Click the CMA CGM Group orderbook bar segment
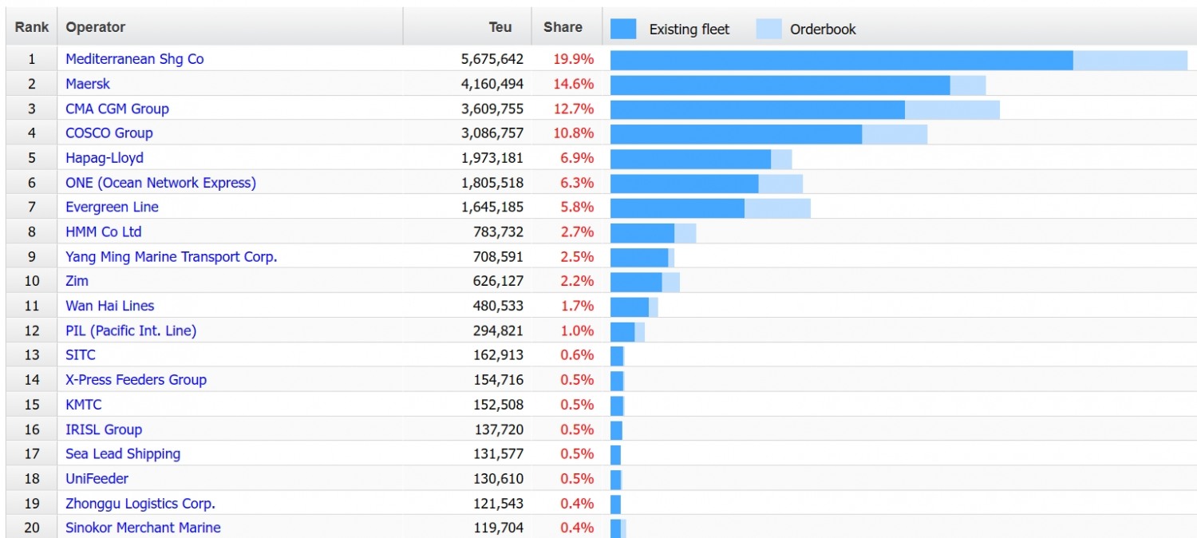1197x538 pixels. point(952,110)
